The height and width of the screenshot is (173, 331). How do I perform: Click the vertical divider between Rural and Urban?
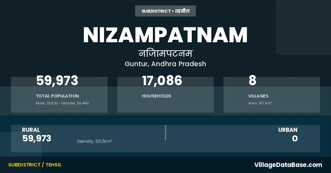[165, 133]
